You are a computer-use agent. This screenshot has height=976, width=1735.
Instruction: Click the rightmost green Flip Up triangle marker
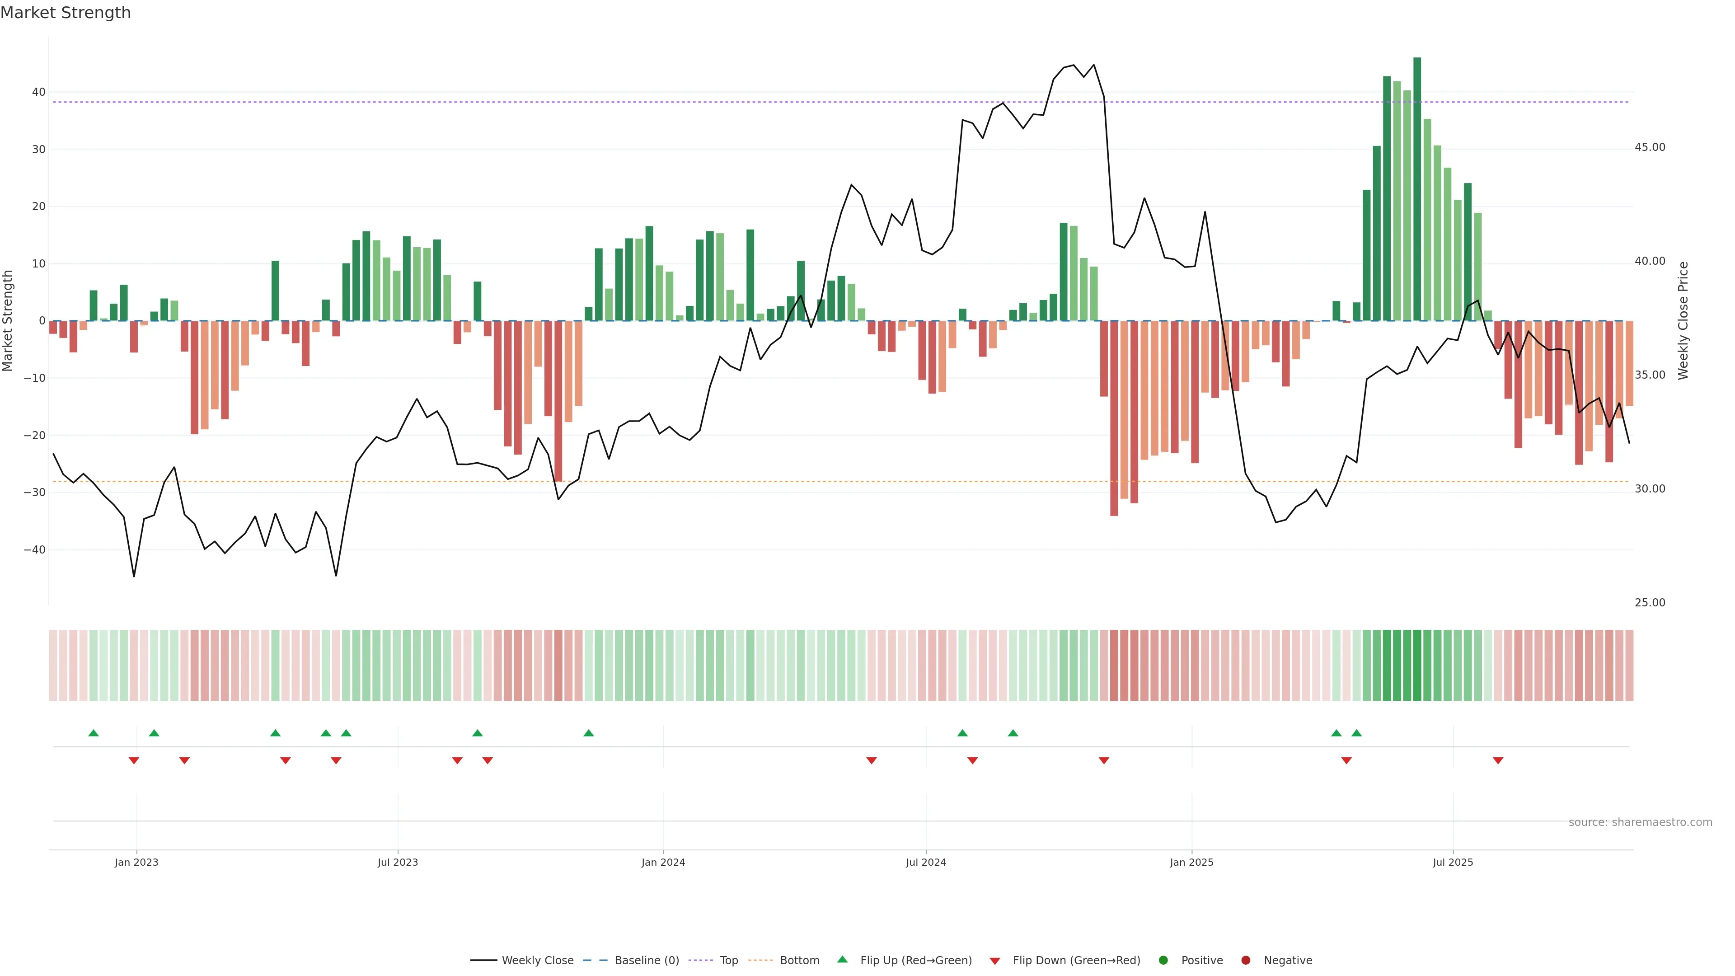click(1356, 733)
